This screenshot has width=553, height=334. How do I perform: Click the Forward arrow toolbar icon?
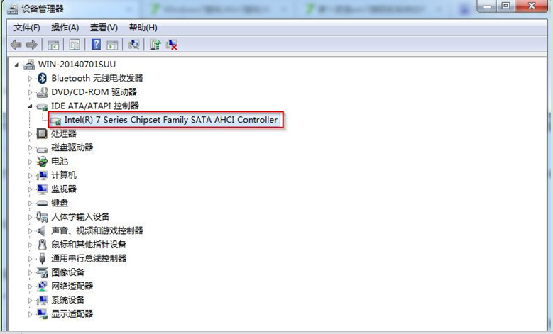click(x=32, y=45)
